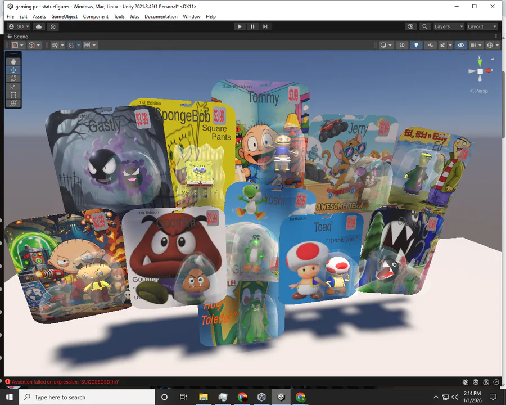Click the Gizmos globe icon

pyautogui.click(x=490, y=45)
